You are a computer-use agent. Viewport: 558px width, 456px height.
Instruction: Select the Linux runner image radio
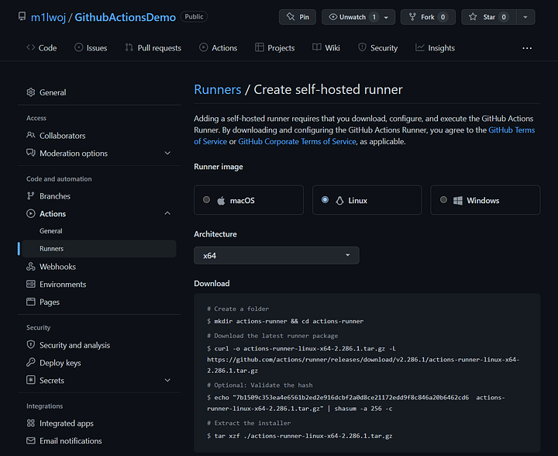click(325, 200)
